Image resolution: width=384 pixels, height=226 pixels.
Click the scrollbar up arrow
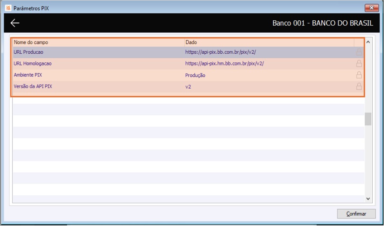[368, 42]
